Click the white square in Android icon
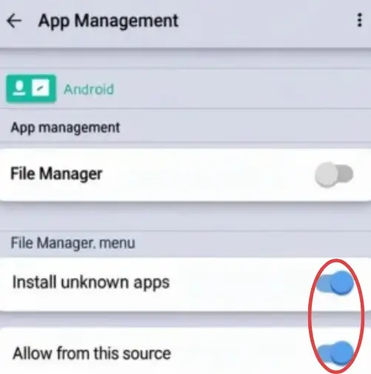371x374 pixels. click(41, 88)
